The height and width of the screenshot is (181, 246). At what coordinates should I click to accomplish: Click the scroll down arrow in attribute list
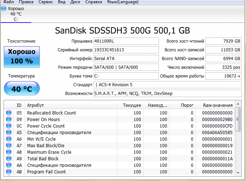pos(238,172)
